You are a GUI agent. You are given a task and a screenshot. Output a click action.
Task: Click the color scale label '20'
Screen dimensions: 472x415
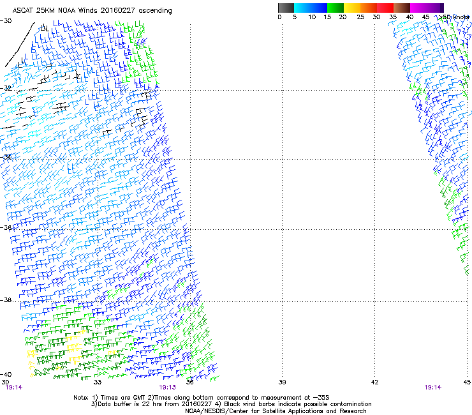point(343,17)
